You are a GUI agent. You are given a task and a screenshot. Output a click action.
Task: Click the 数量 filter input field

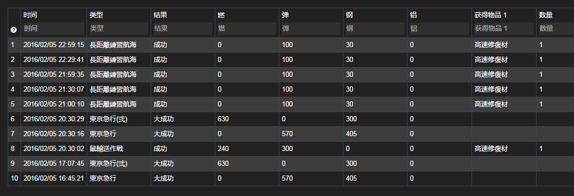click(x=556, y=29)
